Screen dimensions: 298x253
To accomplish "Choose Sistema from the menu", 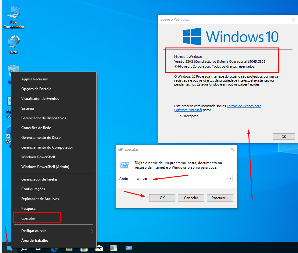I will (54, 108).
